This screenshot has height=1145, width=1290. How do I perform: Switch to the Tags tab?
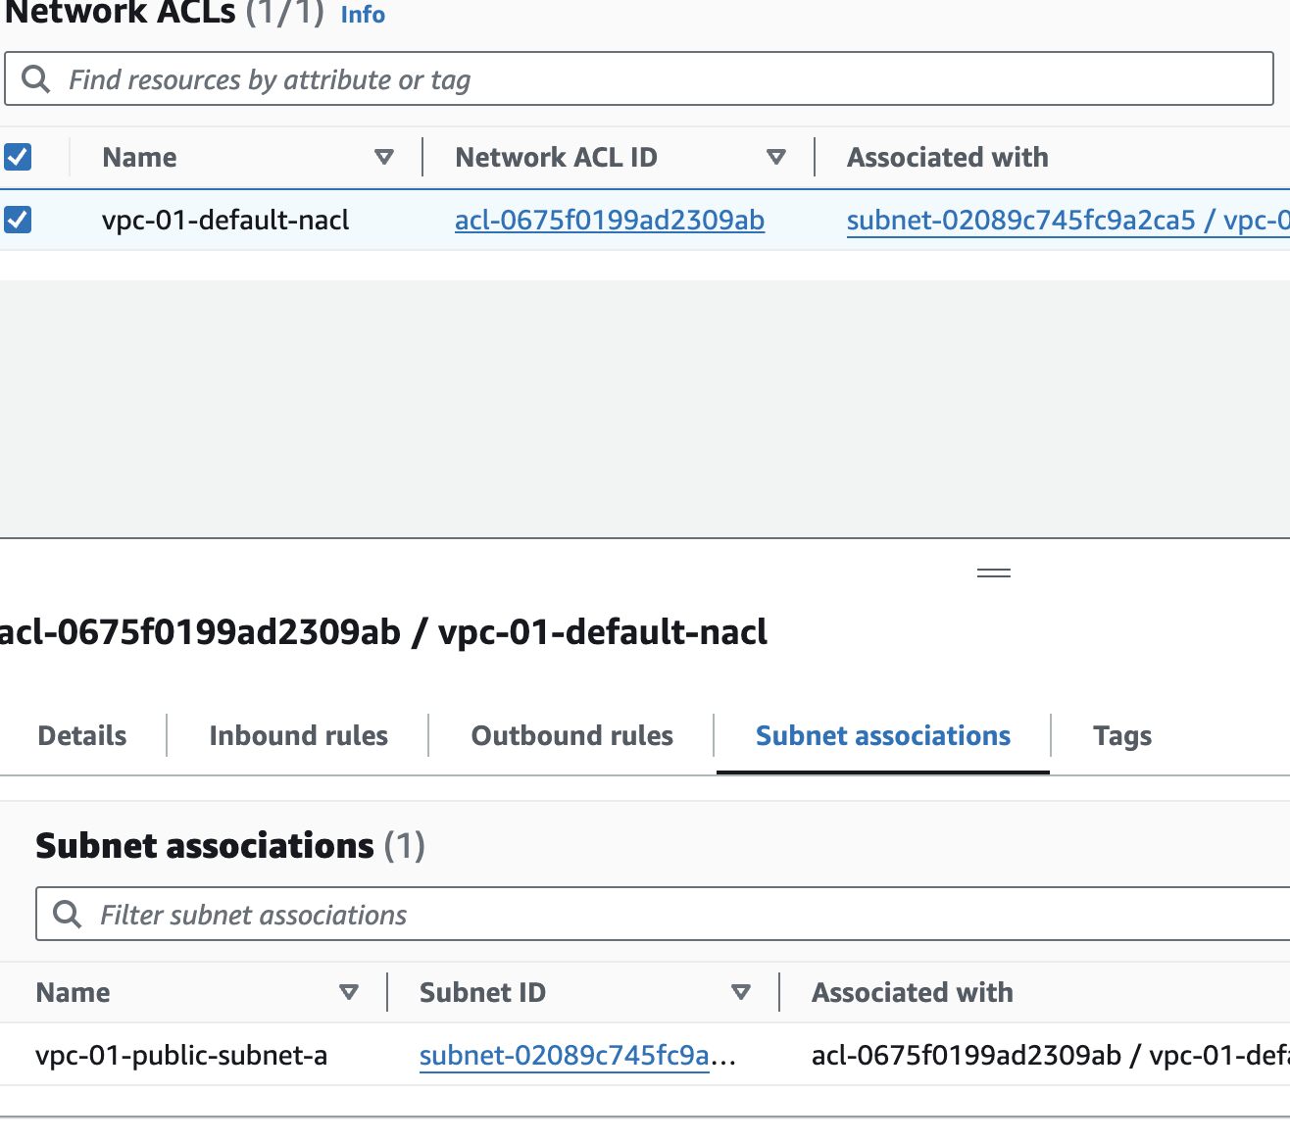1121,735
